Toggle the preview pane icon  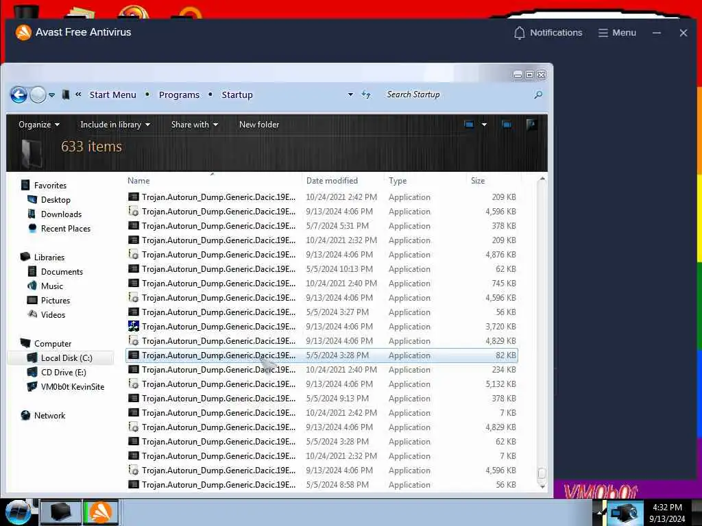click(507, 125)
